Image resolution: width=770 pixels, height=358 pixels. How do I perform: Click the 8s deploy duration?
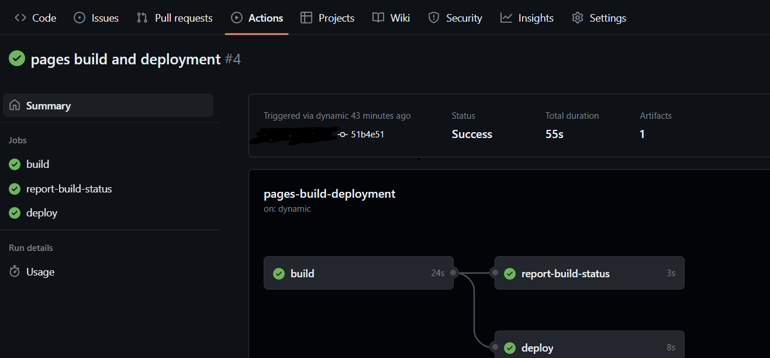pos(671,347)
